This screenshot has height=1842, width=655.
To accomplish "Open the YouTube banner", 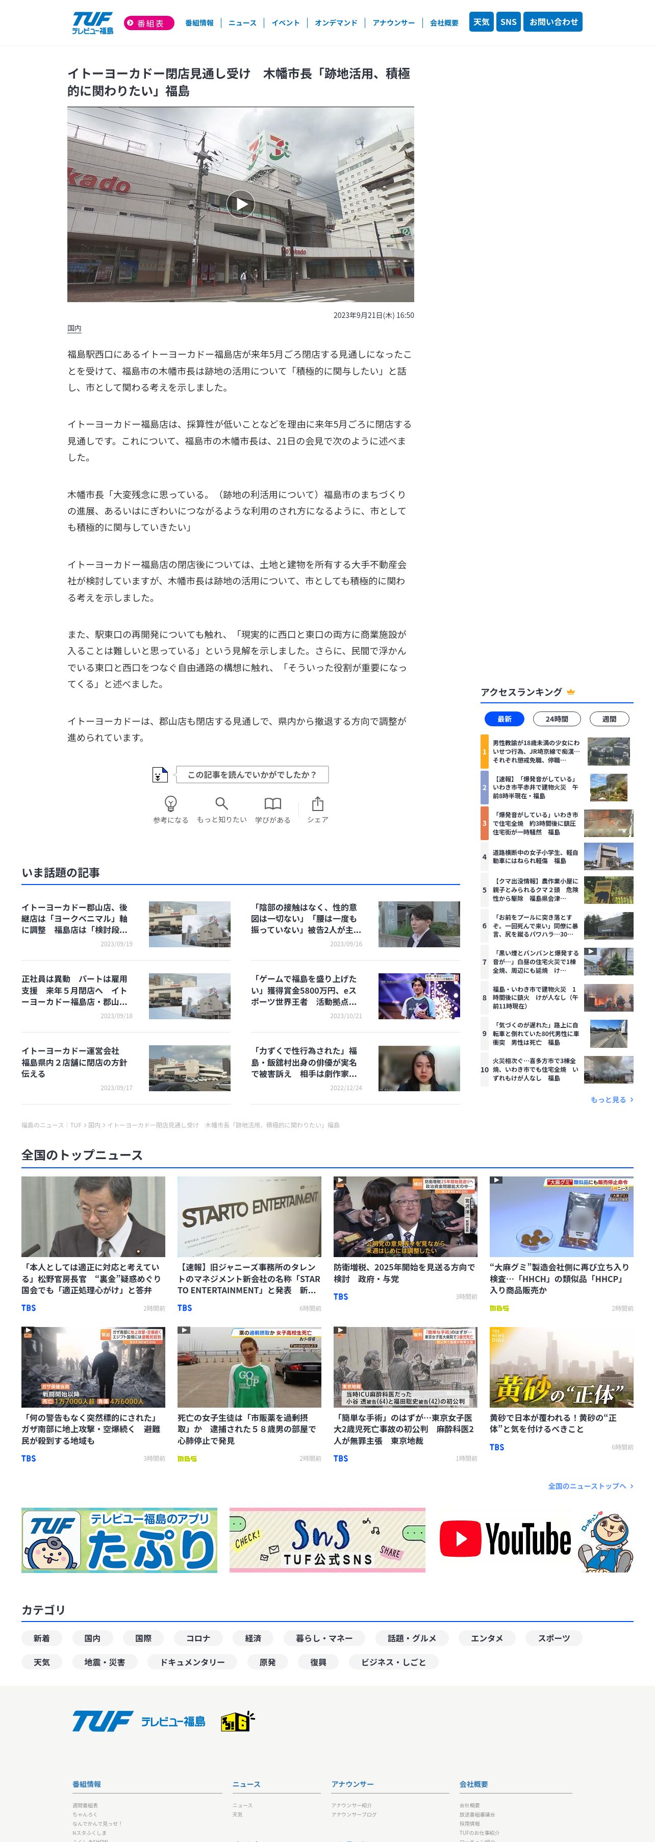I will click(x=536, y=1539).
